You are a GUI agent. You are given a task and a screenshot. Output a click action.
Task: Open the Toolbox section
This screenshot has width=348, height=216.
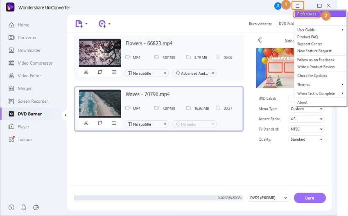point(20,139)
